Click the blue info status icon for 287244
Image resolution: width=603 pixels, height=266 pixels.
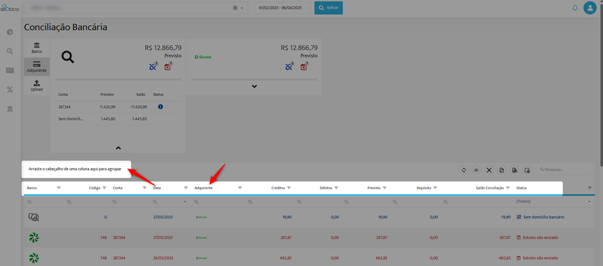pyautogui.click(x=160, y=107)
